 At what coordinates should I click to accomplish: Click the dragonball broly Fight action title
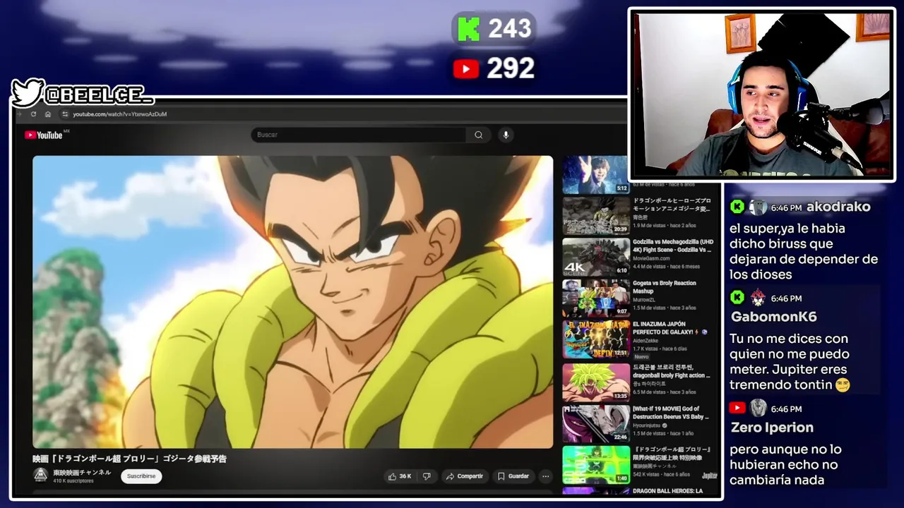click(672, 371)
